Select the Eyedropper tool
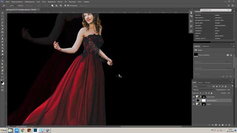237x133 pixels. tap(2, 29)
